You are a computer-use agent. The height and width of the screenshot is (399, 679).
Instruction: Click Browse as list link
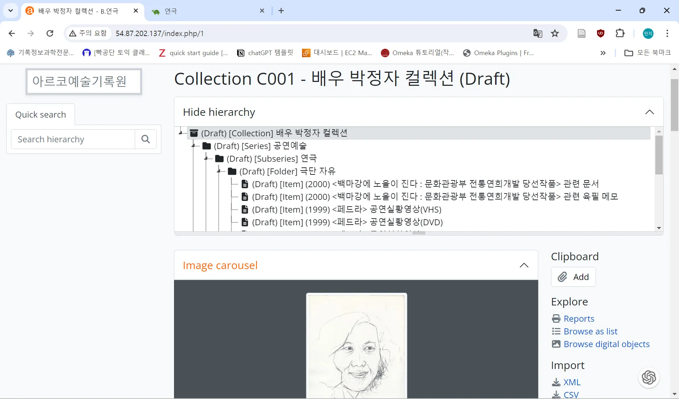click(590, 332)
